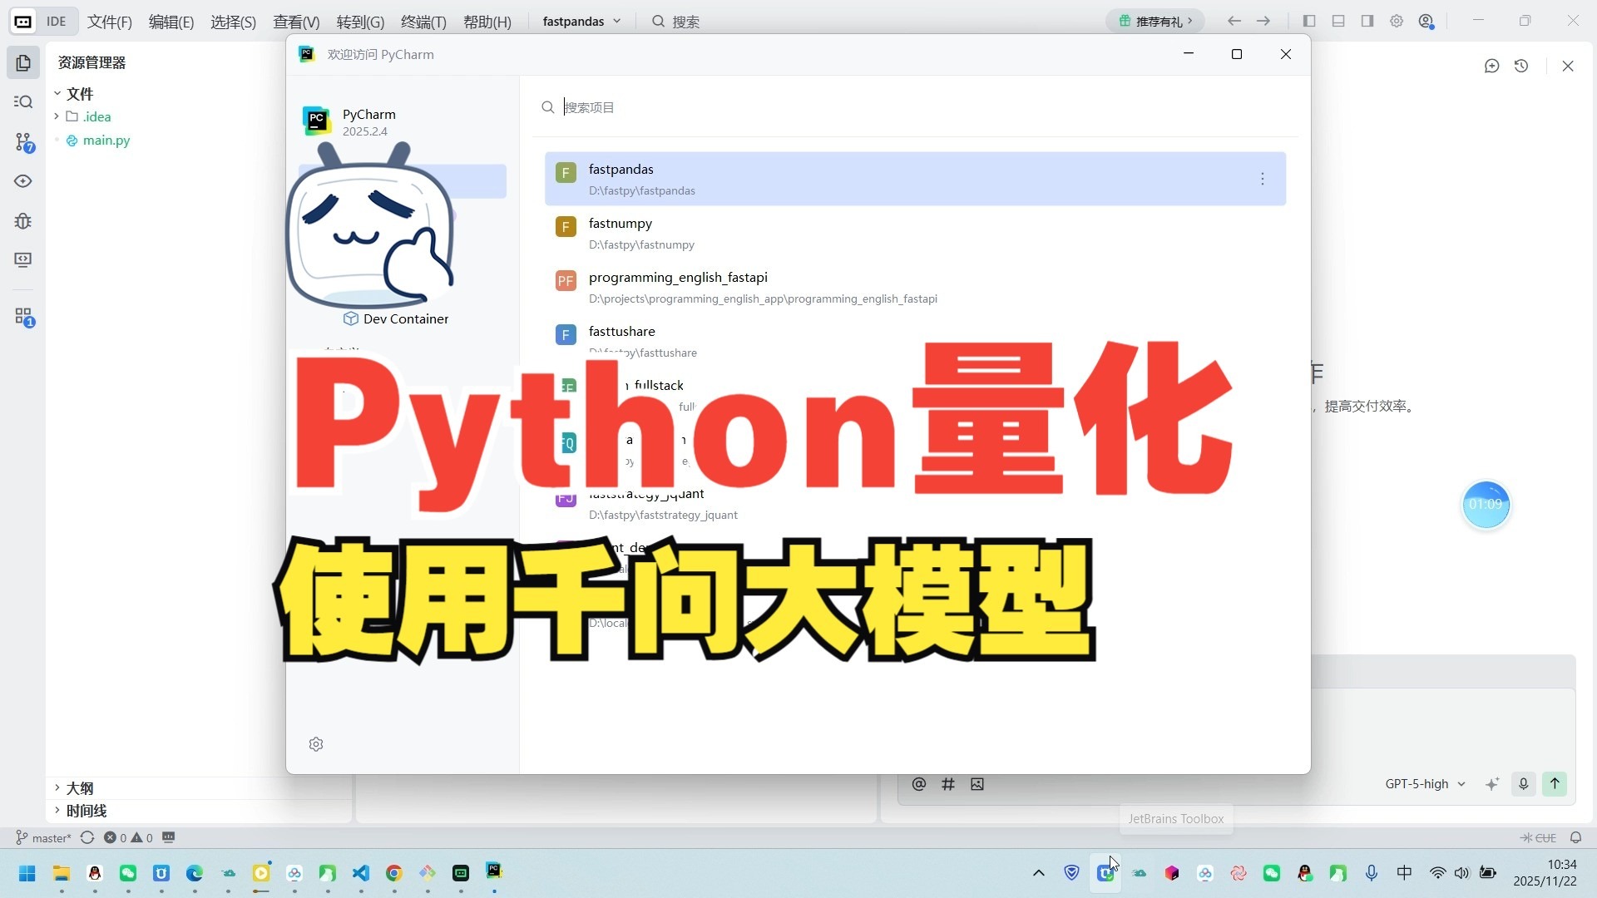
Task: Open the 查看(V) menu
Action: pyautogui.click(x=296, y=22)
